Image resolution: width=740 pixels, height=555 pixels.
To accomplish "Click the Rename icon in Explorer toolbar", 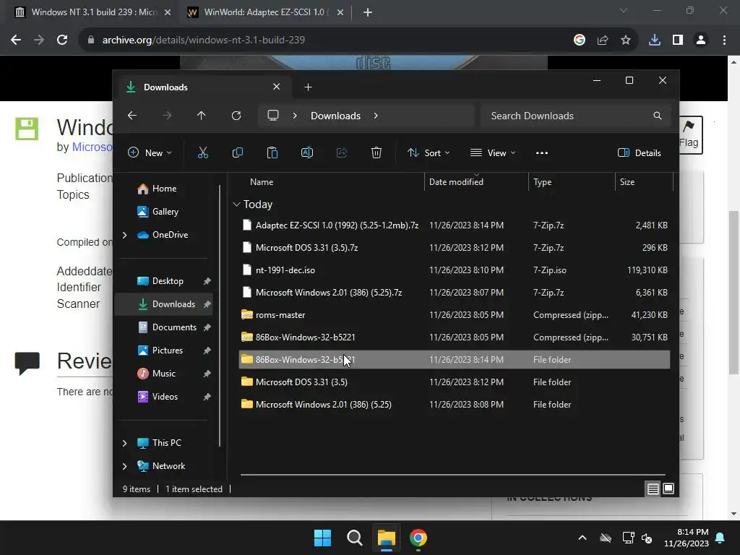I will (x=306, y=153).
